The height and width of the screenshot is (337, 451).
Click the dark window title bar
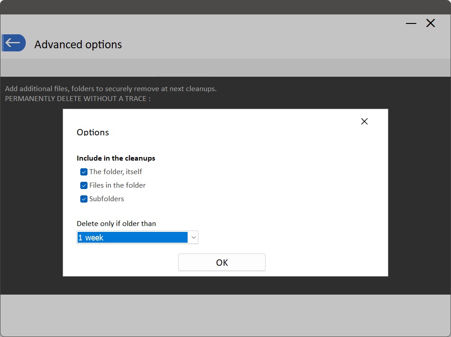[225, 7]
